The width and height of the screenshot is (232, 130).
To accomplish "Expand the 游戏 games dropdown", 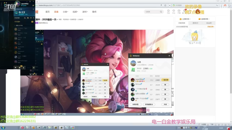I will (x=85, y=12).
